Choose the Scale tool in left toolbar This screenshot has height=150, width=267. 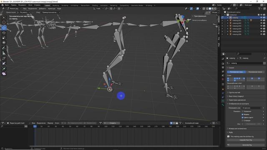(x=4, y=37)
